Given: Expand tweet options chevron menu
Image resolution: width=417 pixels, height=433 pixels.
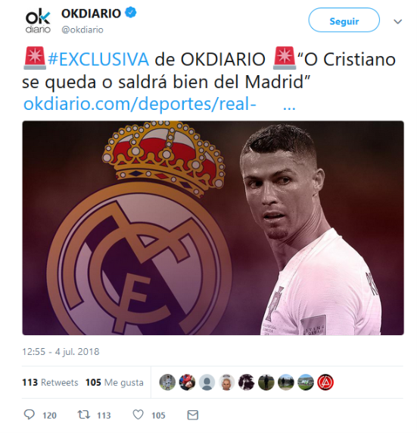Looking at the screenshot, I should [398, 21].
